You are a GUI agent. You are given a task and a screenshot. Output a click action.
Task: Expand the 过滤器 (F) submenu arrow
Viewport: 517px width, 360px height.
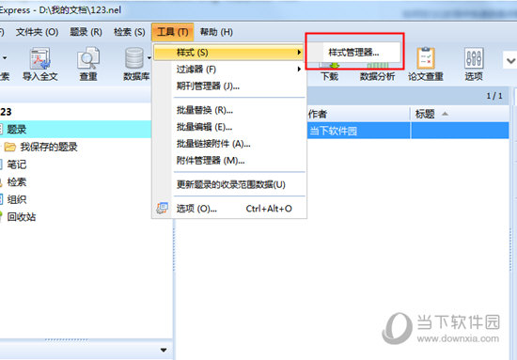[299, 70]
